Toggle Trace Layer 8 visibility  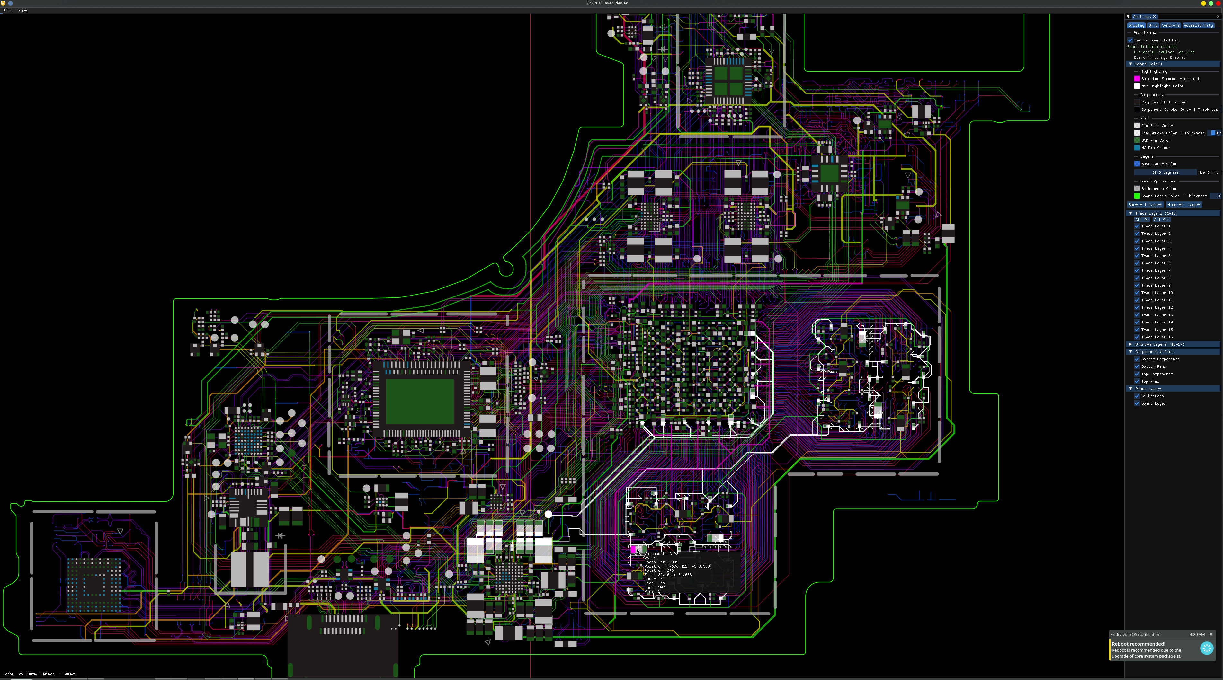(x=1137, y=278)
